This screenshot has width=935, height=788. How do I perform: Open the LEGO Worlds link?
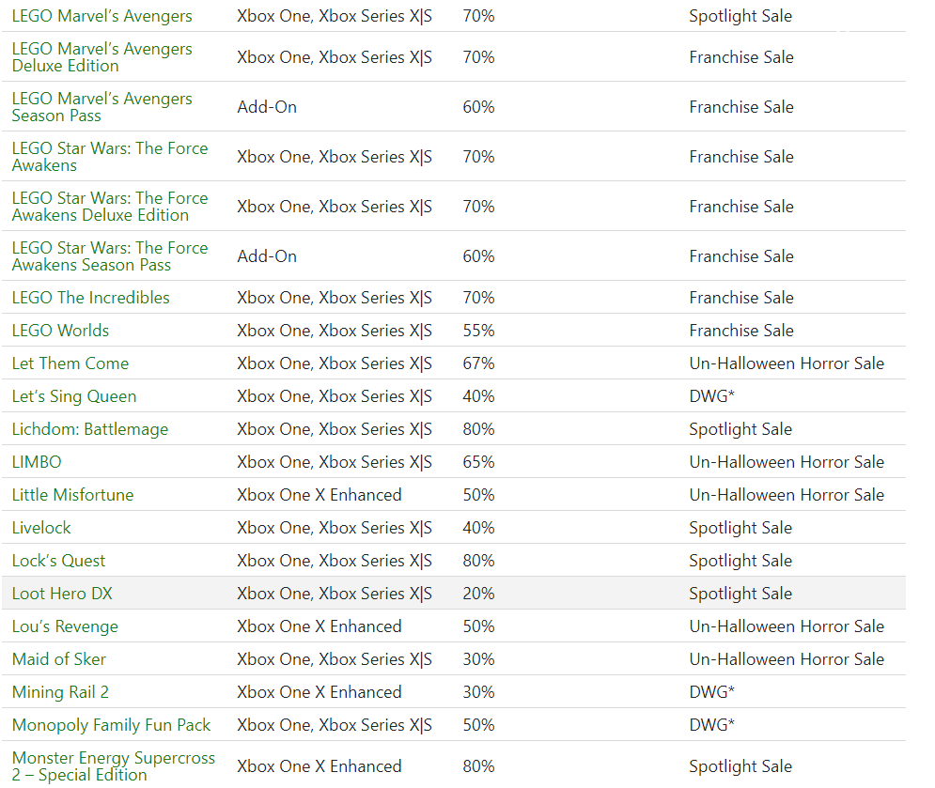coord(60,331)
